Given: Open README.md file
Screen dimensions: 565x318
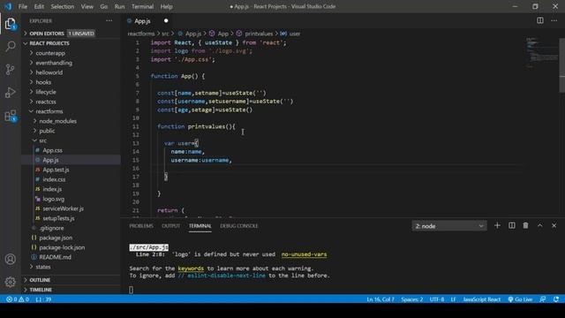Looking at the screenshot, I should point(71,257).
